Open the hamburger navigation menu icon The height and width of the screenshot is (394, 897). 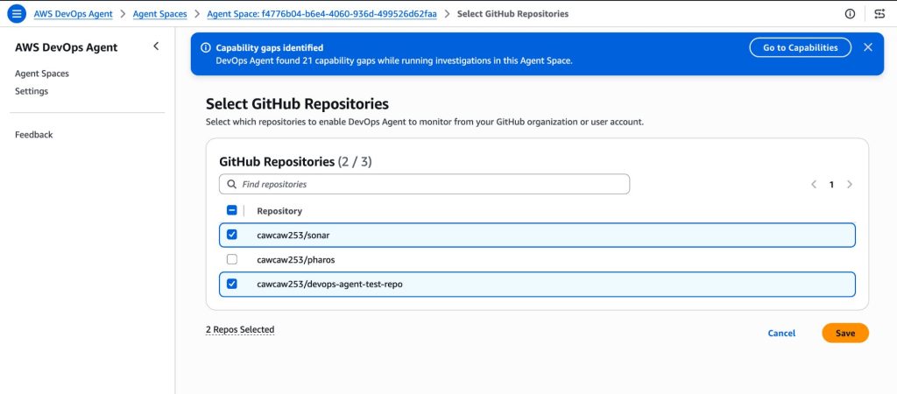tap(17, 14)
